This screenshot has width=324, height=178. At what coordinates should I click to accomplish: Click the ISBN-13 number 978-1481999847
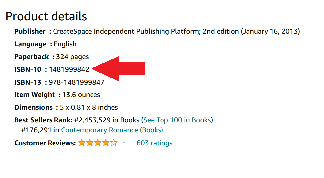tap(76, 82)
